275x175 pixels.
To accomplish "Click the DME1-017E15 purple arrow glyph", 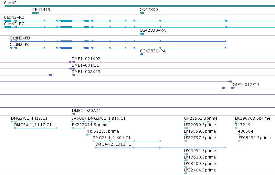I will coord(233,88).
